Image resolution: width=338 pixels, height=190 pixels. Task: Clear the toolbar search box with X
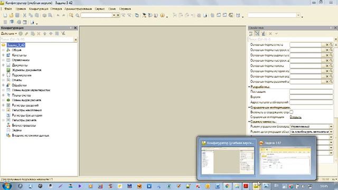[x=118, y=15]
